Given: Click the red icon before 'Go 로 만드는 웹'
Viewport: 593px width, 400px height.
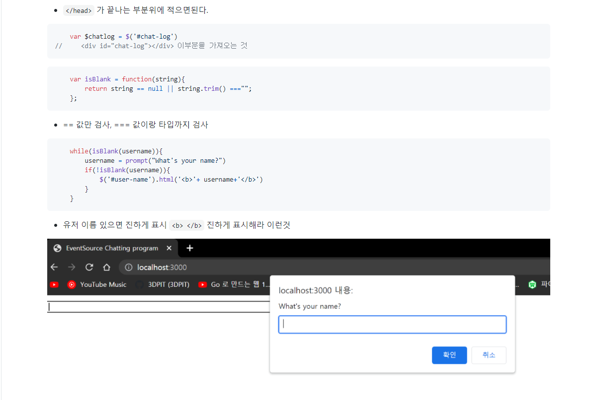Looking at the screenshot, I should (x=203, y=284).
